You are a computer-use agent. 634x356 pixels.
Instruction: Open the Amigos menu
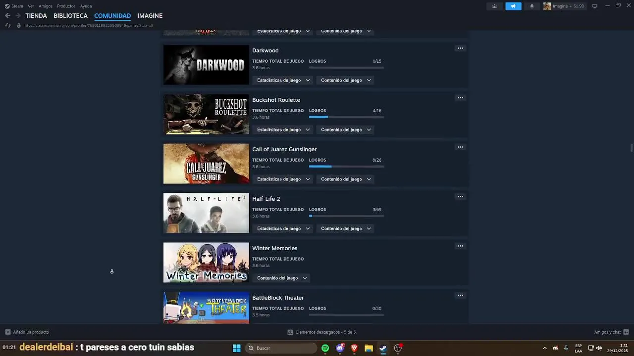point(46,6)
